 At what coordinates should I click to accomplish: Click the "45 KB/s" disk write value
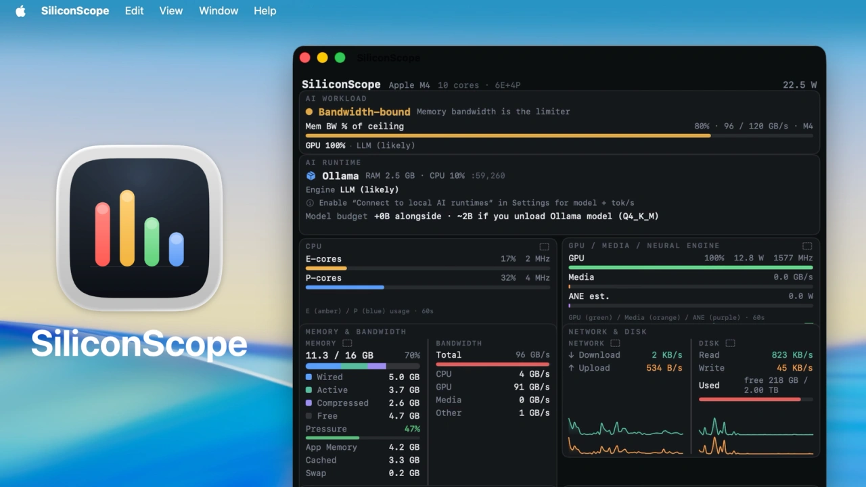pos(795,368)
